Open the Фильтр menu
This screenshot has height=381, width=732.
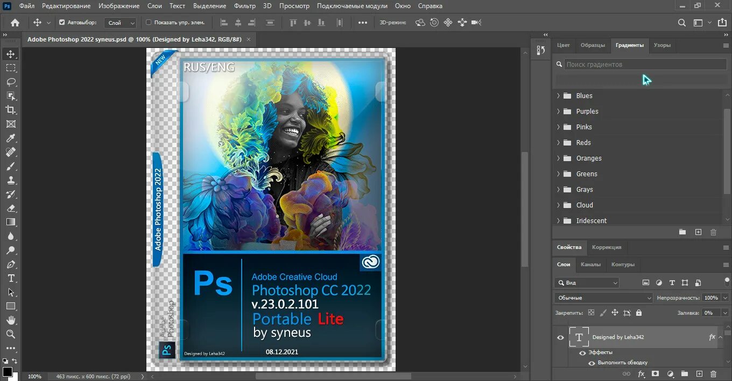(x=245, y=6)
